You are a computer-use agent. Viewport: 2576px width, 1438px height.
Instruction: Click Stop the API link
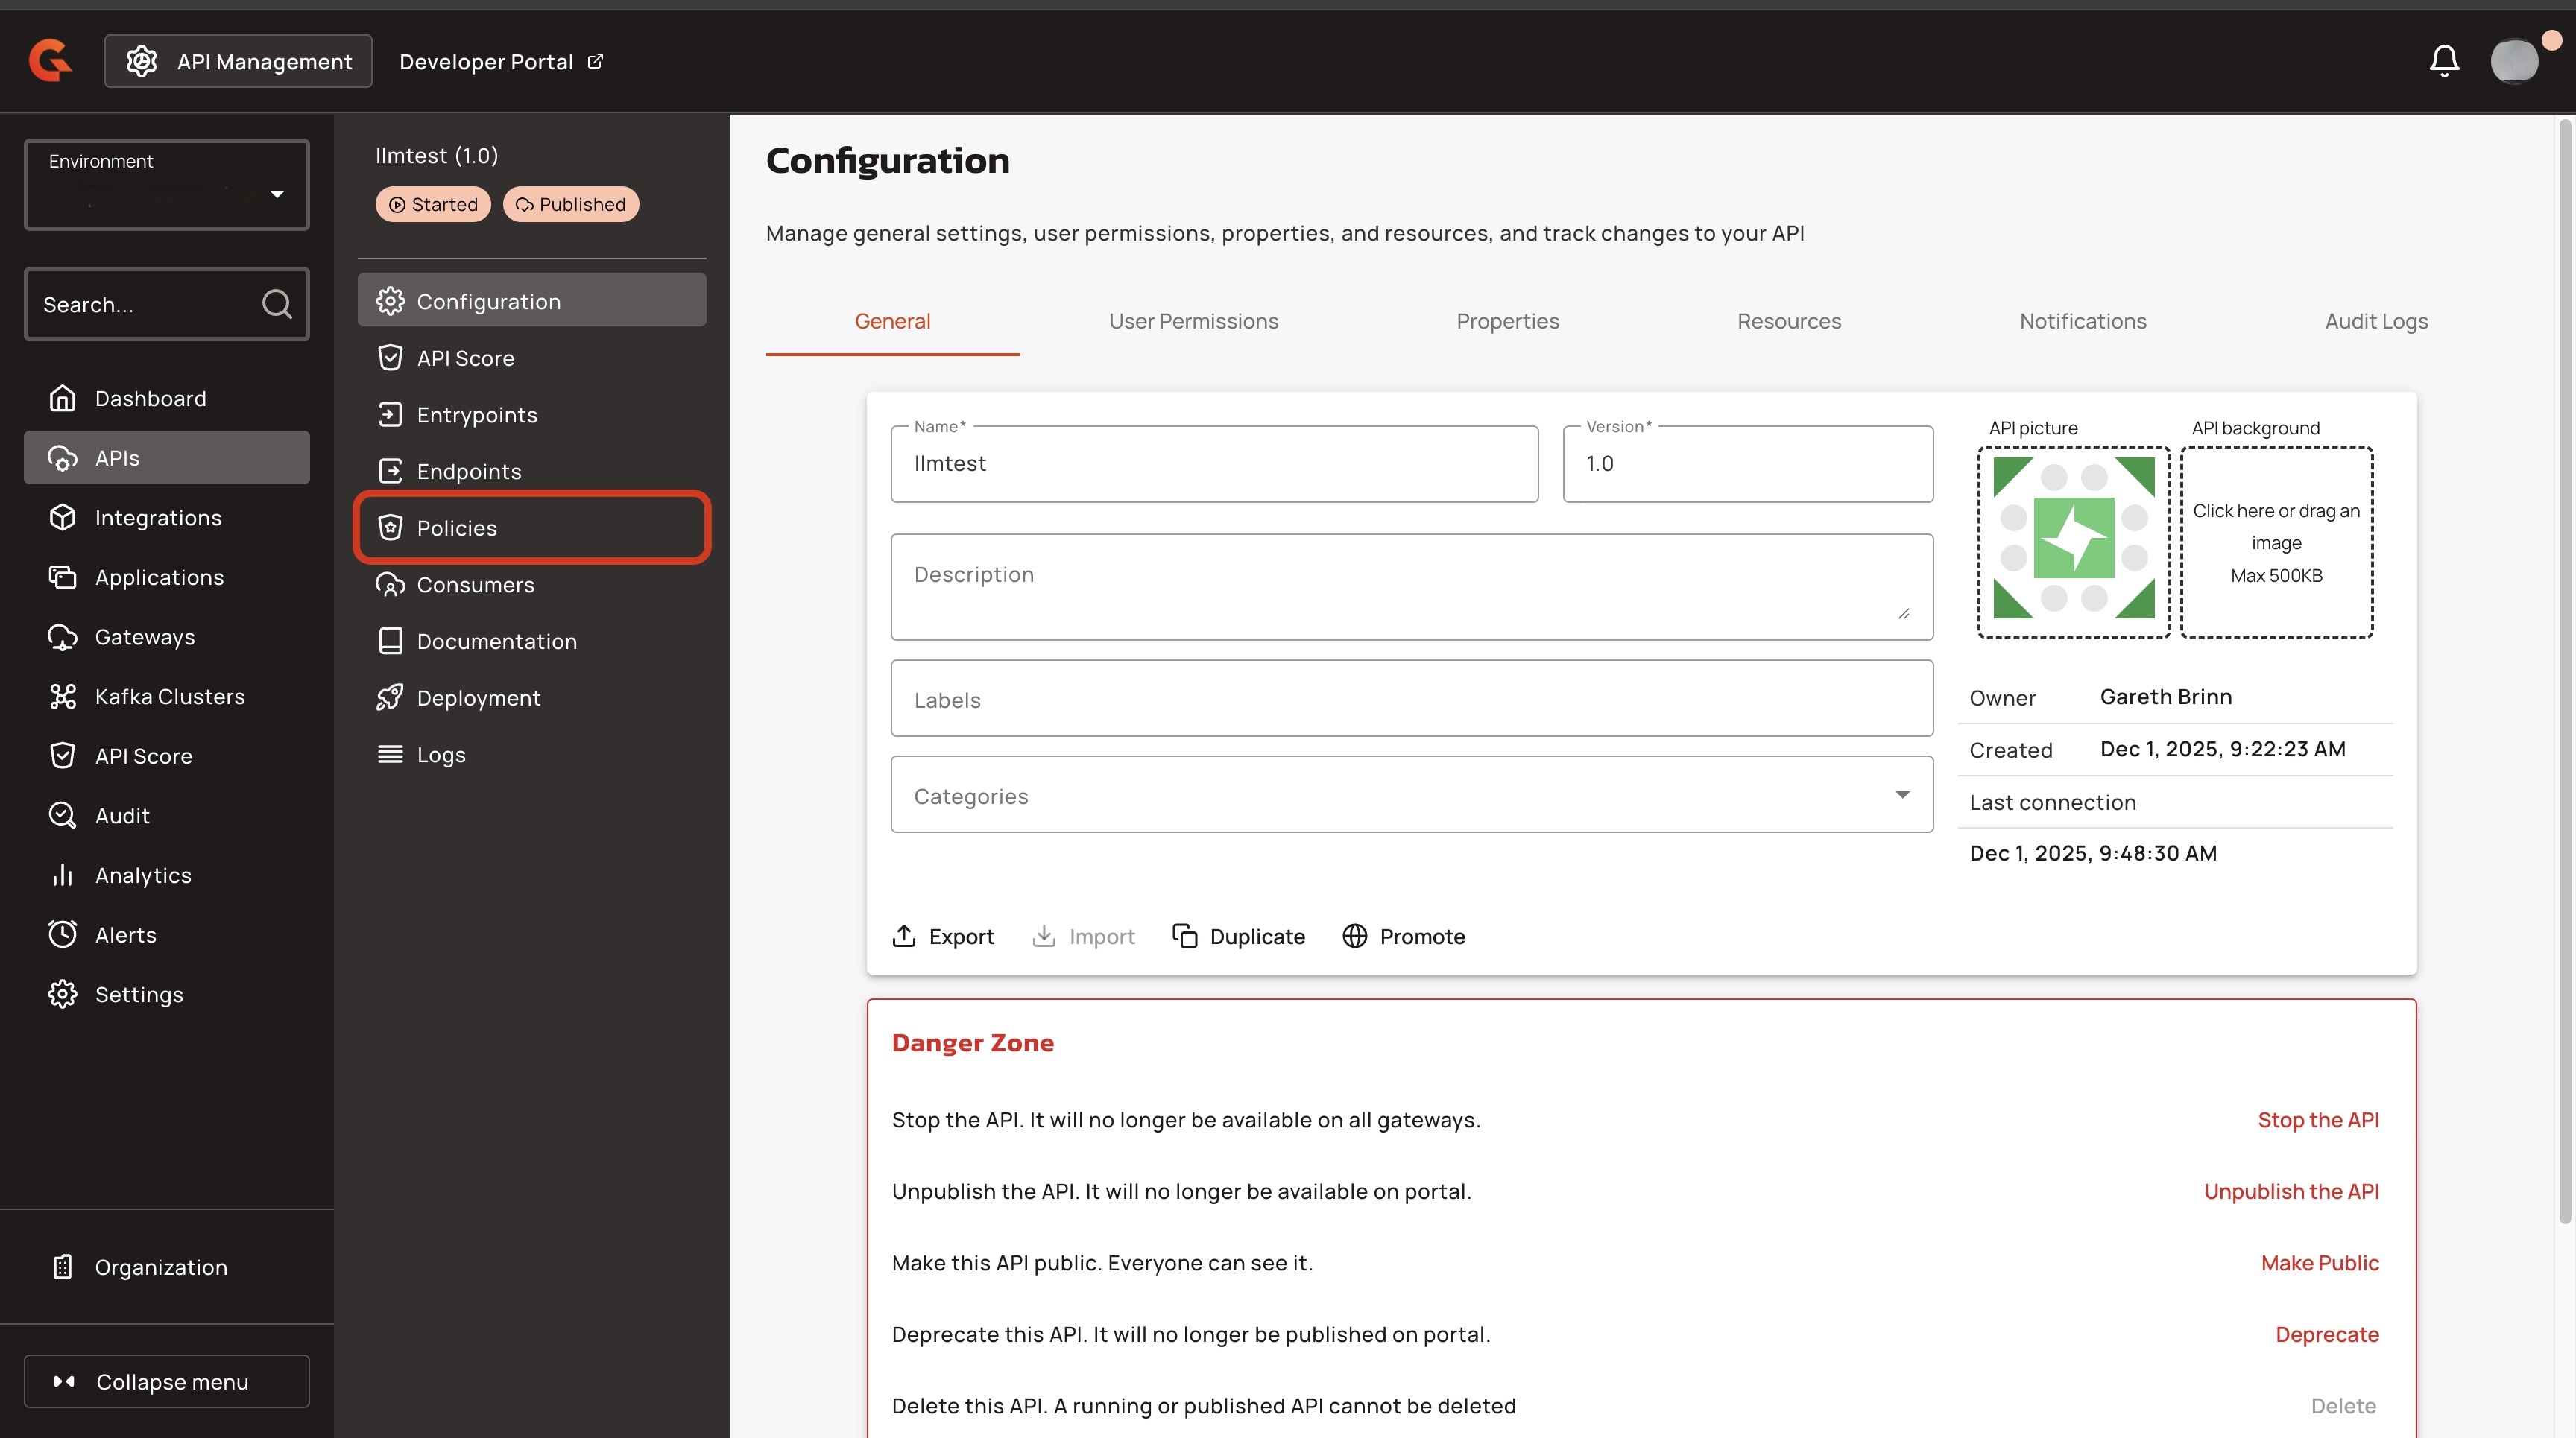pos(2317,1119)
